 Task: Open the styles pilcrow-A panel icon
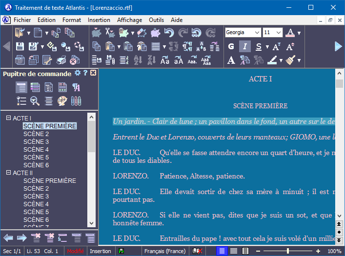pyautogui.click(x=76, y=87)
